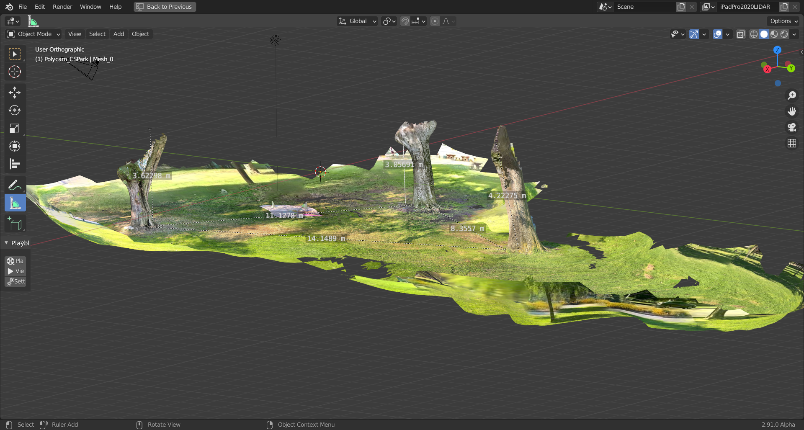Open the Object Mode dropdown
This screenshot has width=804, height=430.
[33, 34]
